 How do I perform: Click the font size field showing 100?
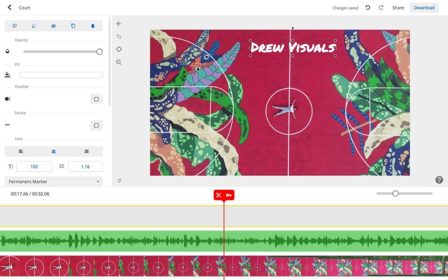coord(34,167)
